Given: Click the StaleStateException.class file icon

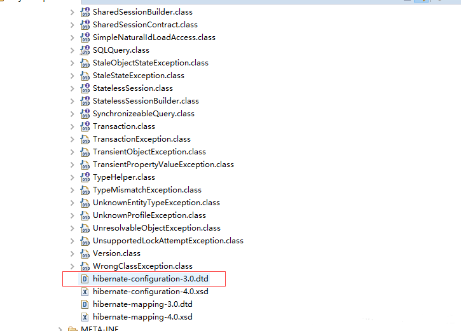Looking at the screenshot, I should [x=85, y=76].
